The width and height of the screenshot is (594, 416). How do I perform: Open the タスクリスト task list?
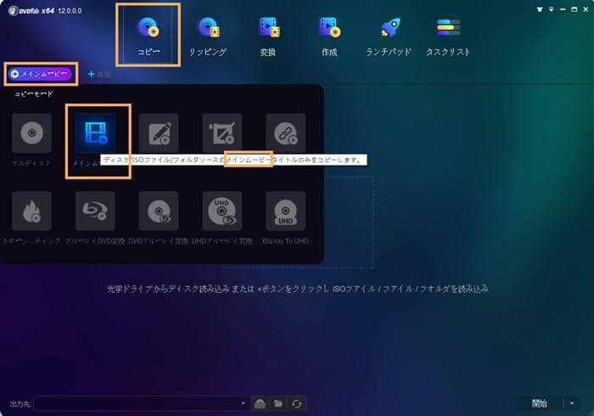(448, 37)
